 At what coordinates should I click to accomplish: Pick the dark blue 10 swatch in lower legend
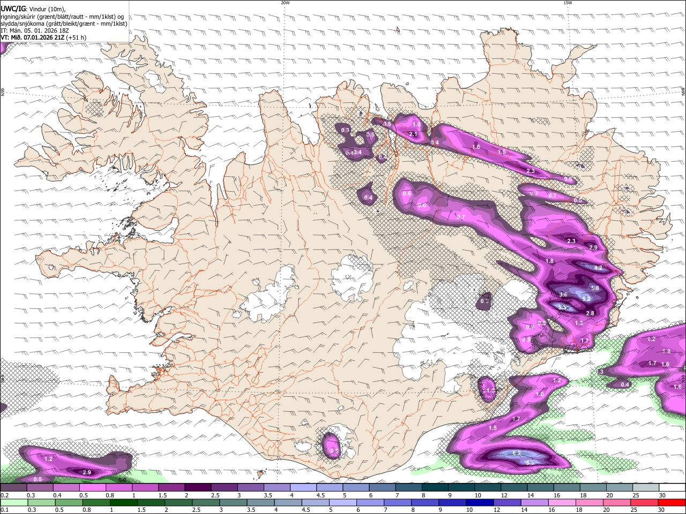click(x=479, y=502)
